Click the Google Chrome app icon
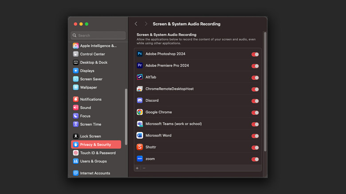Screen dimensions: 346x194 (x=140, y=113)
